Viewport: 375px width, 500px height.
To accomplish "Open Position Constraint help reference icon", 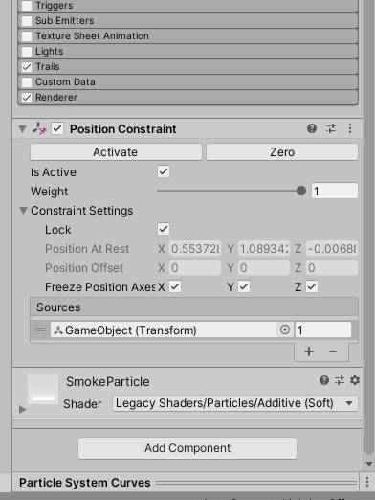I will (x=312, y=128).
